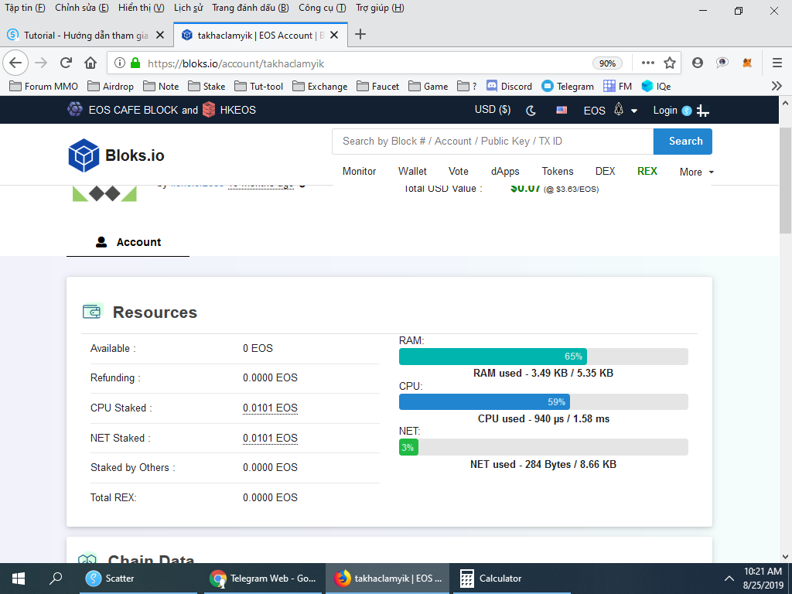Open the USD ($) currency selector

coord(493,110)
